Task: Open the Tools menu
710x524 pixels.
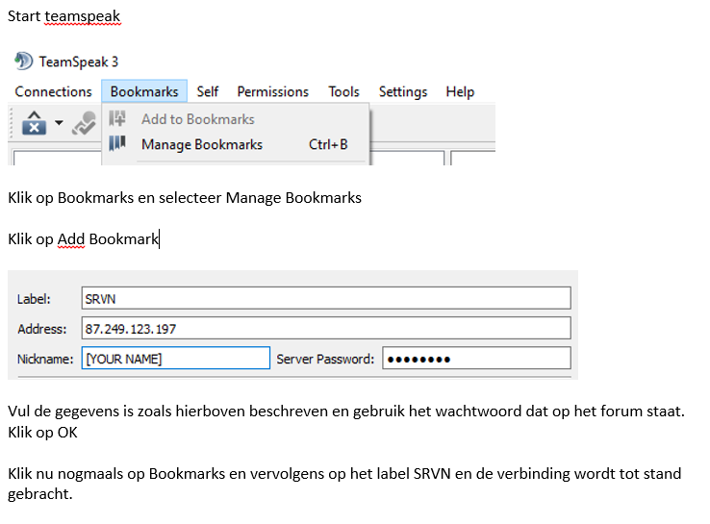Action: pos(343,91)
